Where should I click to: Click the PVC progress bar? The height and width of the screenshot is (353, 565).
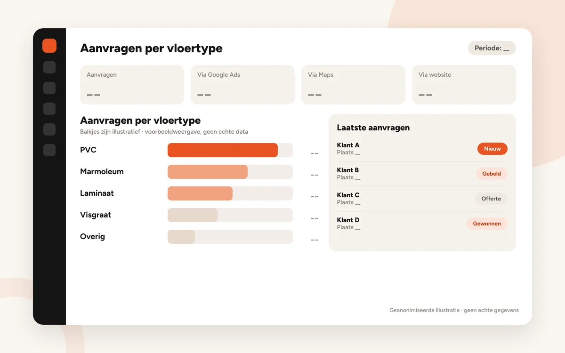(230, 150)
